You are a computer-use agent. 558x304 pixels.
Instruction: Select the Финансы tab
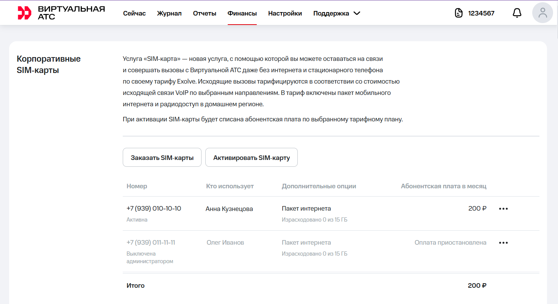click(x=242, y=13)
